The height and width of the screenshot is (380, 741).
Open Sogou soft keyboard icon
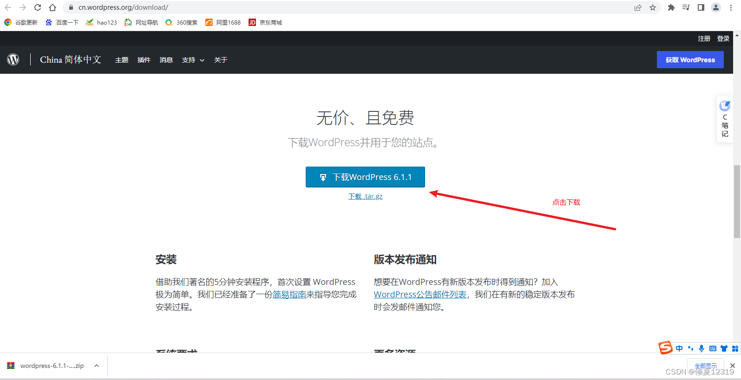(x=713, y=348)
